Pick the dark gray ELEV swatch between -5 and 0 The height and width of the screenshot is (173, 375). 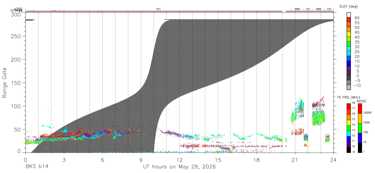[349, 78]
